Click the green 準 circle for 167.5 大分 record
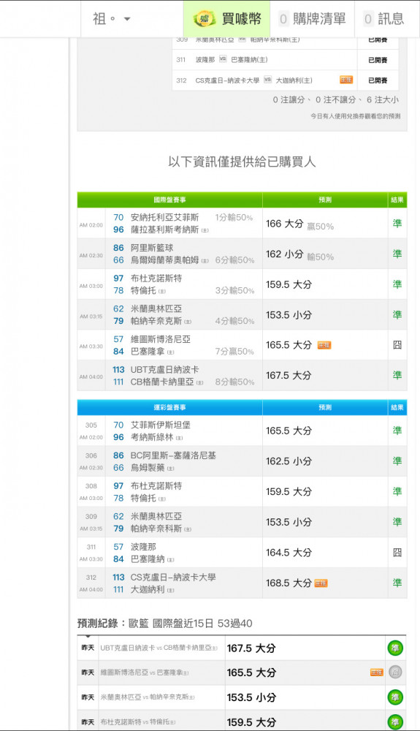Screen dimensions: 420x731 coord(395,648)
